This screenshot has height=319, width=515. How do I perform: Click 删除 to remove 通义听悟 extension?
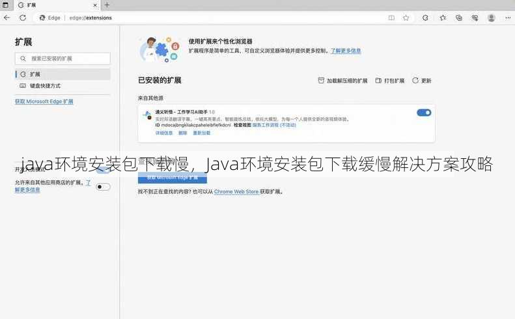tap(182, 133)
